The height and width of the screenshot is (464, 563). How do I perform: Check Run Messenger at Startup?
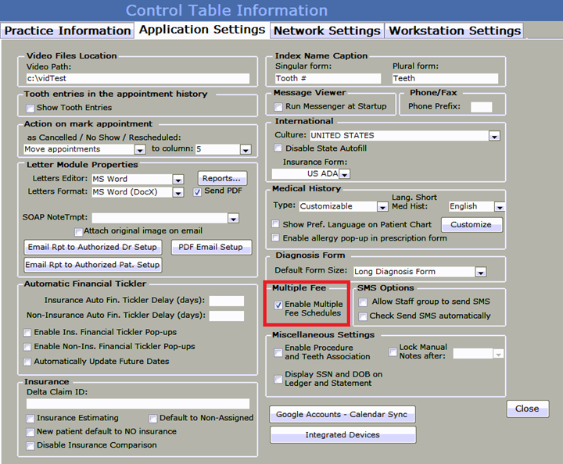[279, 106]
